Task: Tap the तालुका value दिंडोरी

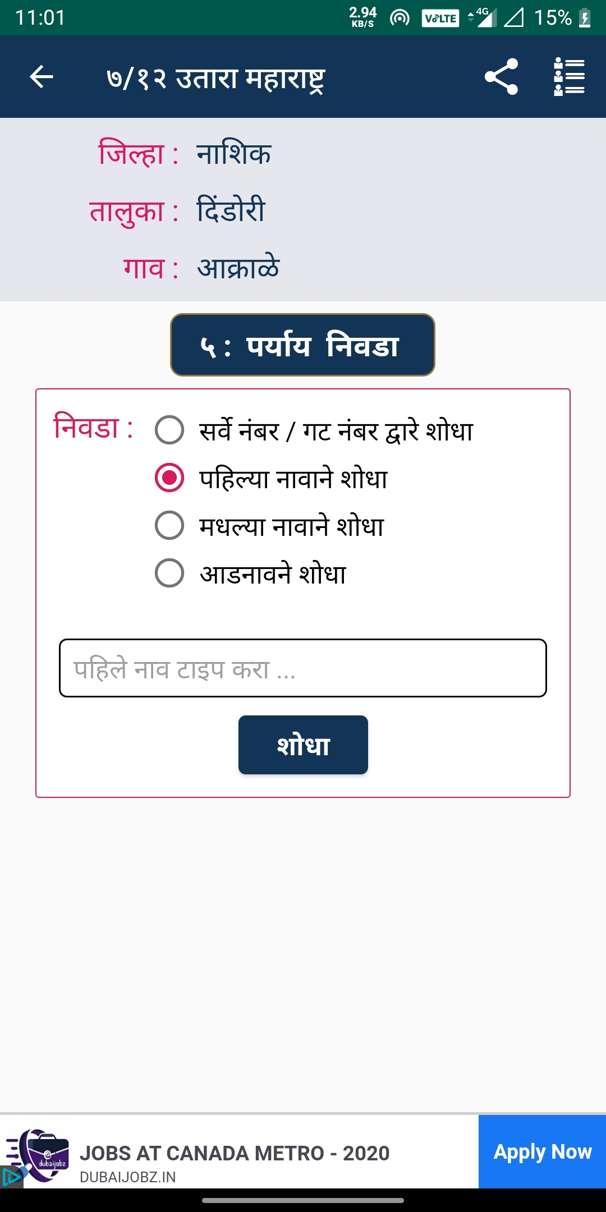Action: click(x=231, y=210)
